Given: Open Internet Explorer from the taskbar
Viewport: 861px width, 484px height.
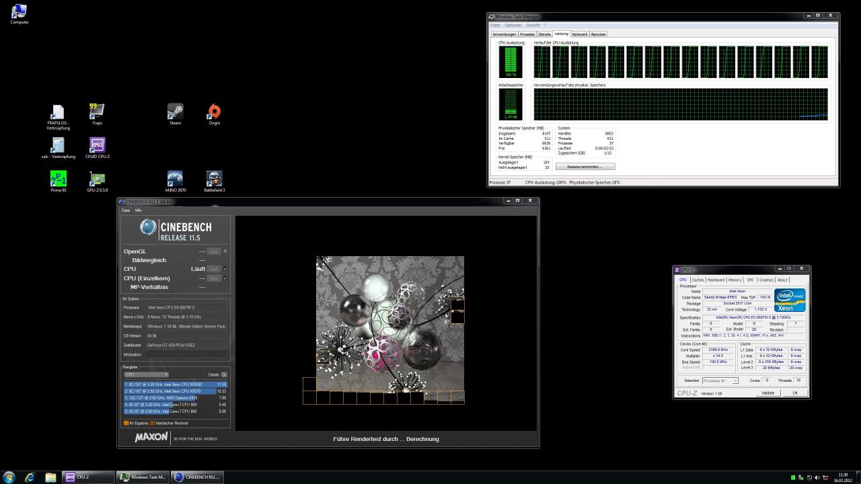Looking at the screenshot, I should point(30,477).
